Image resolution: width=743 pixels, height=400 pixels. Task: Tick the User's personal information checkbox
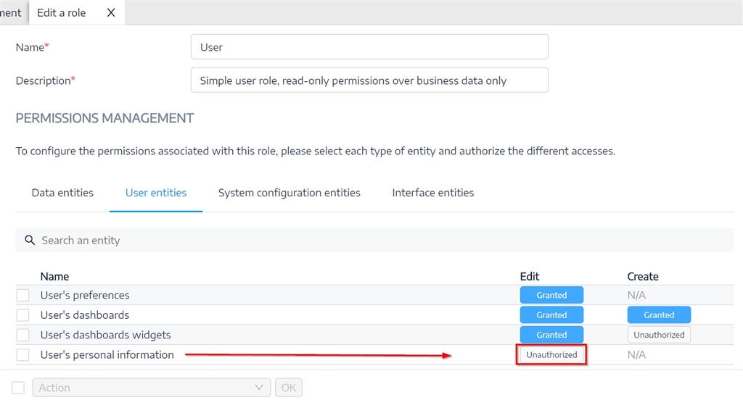click(22, 355)
